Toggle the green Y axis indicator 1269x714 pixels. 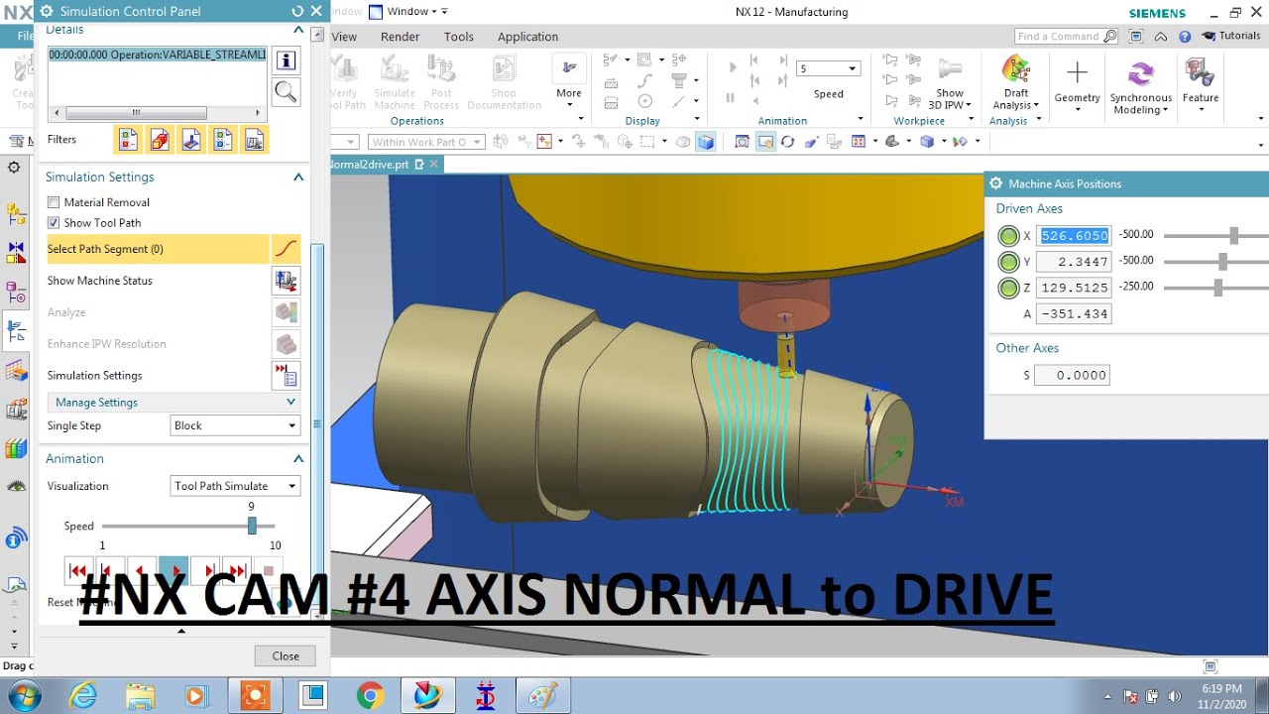(1008, 263)
